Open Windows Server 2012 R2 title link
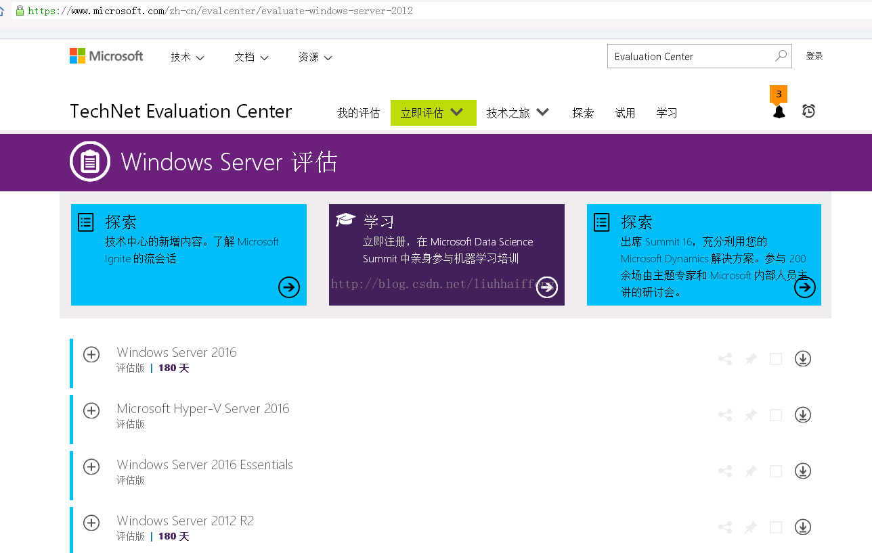The width and height of the screenshot is (872, 553). (x=185, y=521)
